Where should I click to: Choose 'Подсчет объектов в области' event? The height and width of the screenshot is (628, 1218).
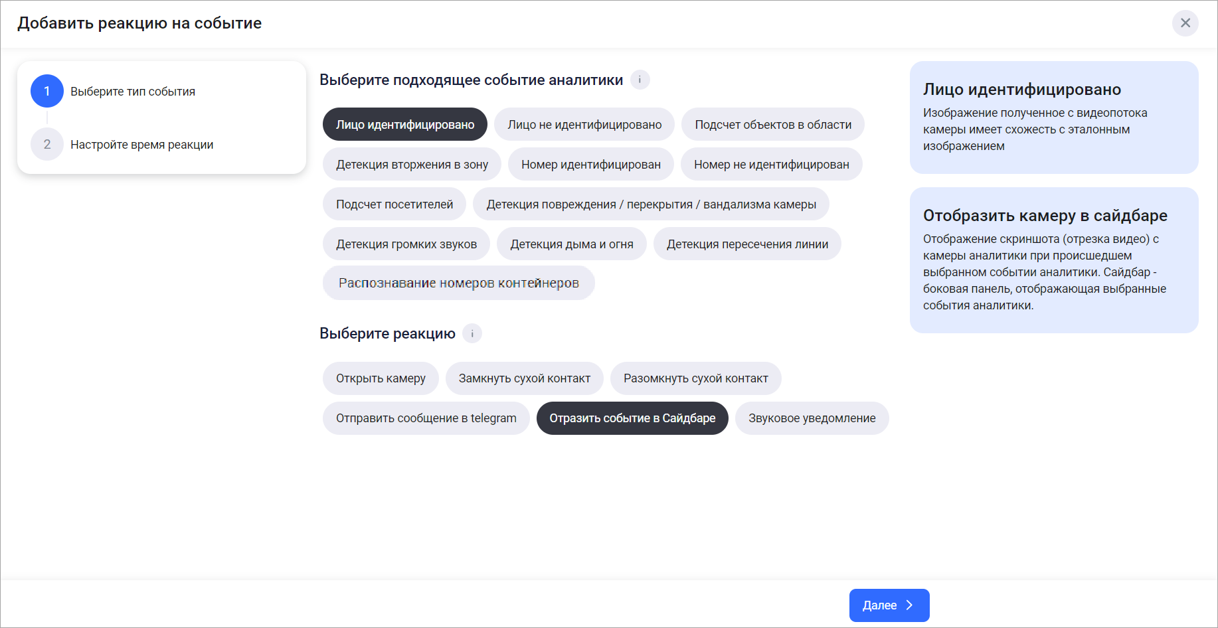tap(773, 125)
